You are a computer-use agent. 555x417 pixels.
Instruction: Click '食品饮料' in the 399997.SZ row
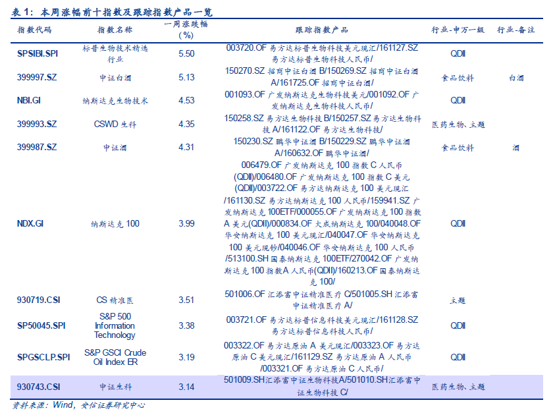[458, 78]
